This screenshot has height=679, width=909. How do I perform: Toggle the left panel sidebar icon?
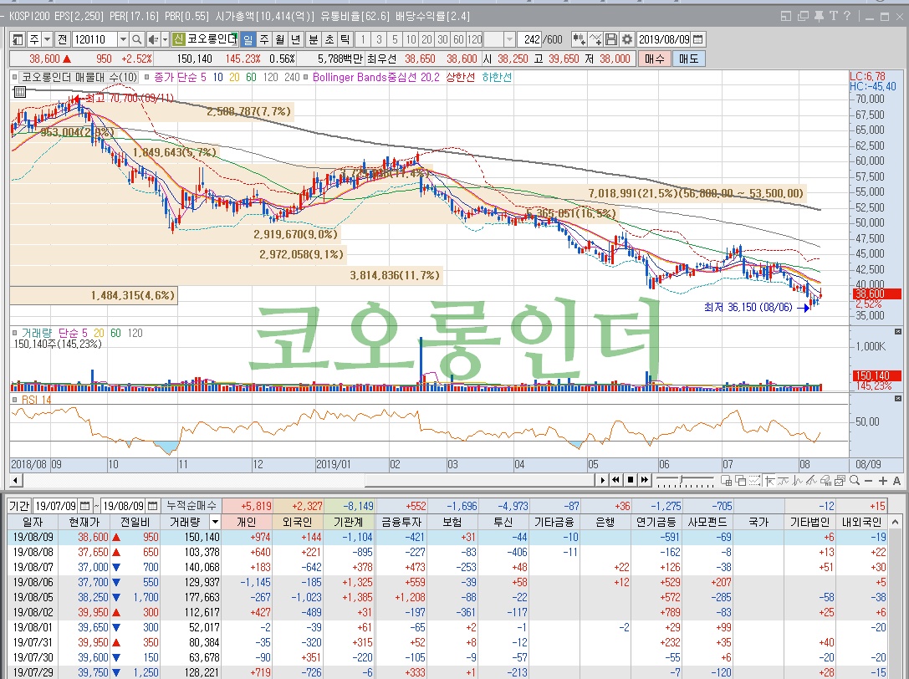point(18,39)
